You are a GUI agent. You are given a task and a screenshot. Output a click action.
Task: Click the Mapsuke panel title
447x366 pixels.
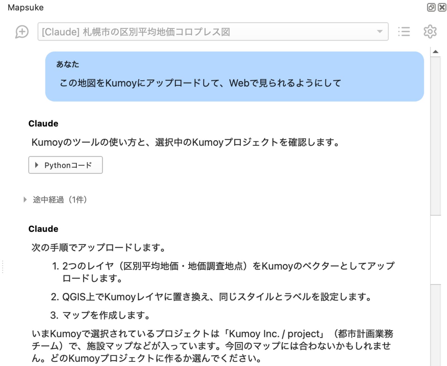pos(26,8)
